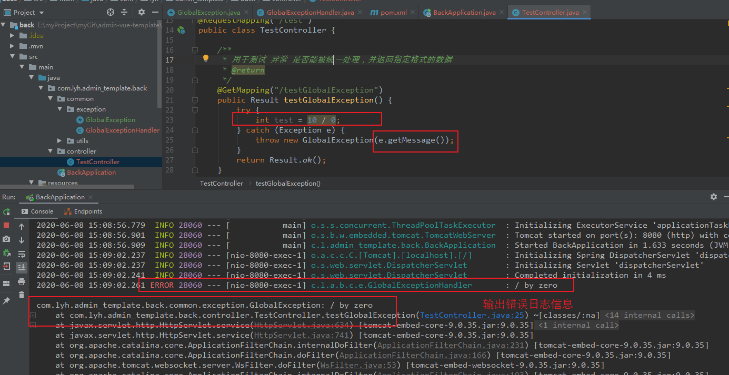Follow ApplicationFilterChain.java:231 link
Image resolution: width=729 pixels, height=375 pixels.
(x=451, y=345)
